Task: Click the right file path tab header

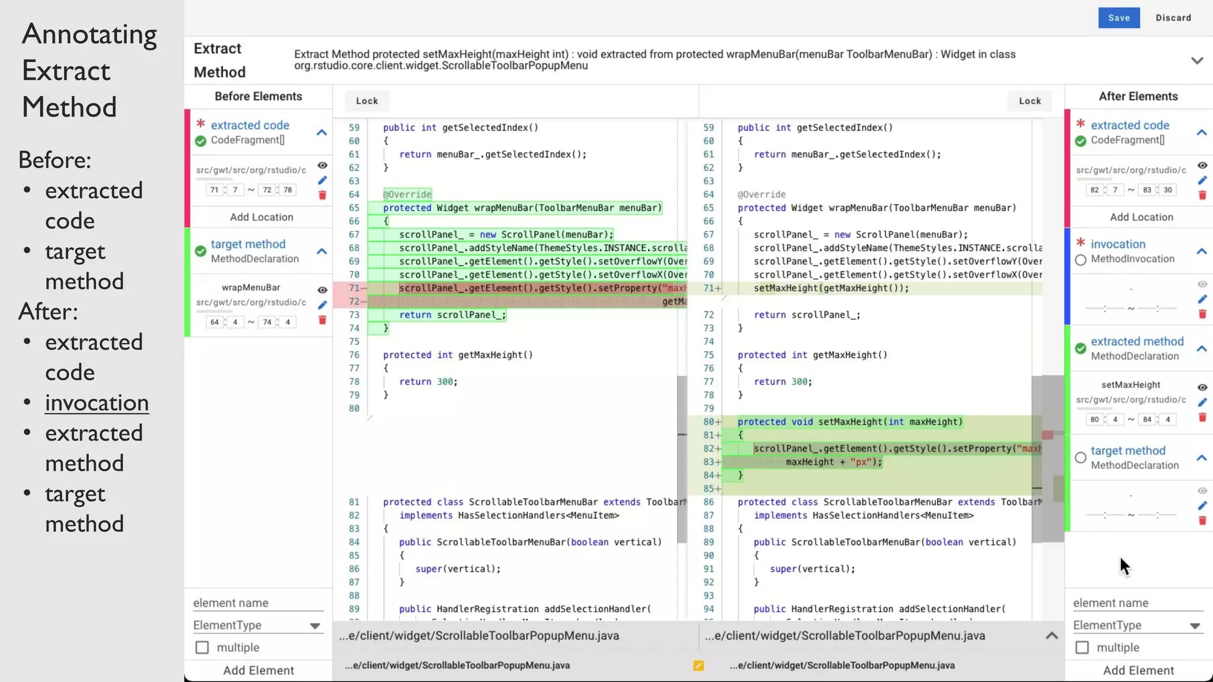Action: click(845, 636)
